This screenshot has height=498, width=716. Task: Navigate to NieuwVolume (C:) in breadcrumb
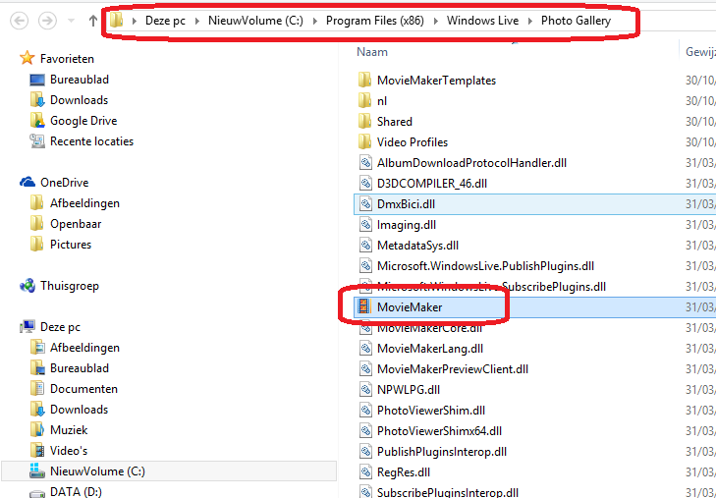coord(255,21)
